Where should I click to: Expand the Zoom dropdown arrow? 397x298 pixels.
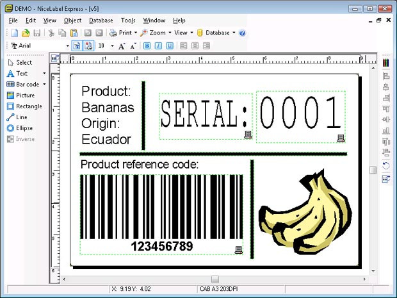[170, 33]
